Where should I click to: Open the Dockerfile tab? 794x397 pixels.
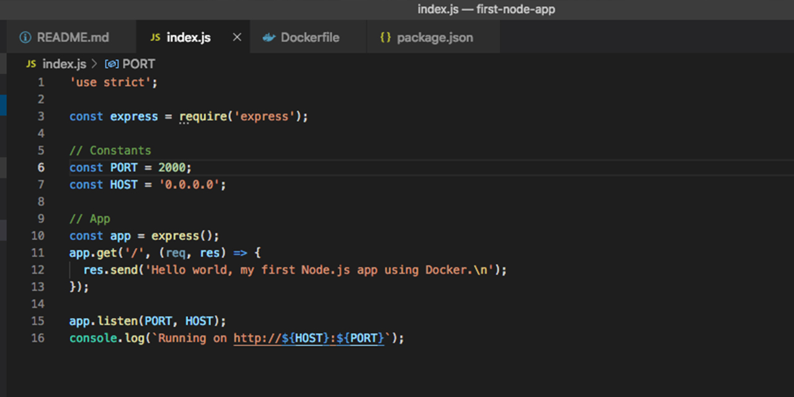coord(310,37)
